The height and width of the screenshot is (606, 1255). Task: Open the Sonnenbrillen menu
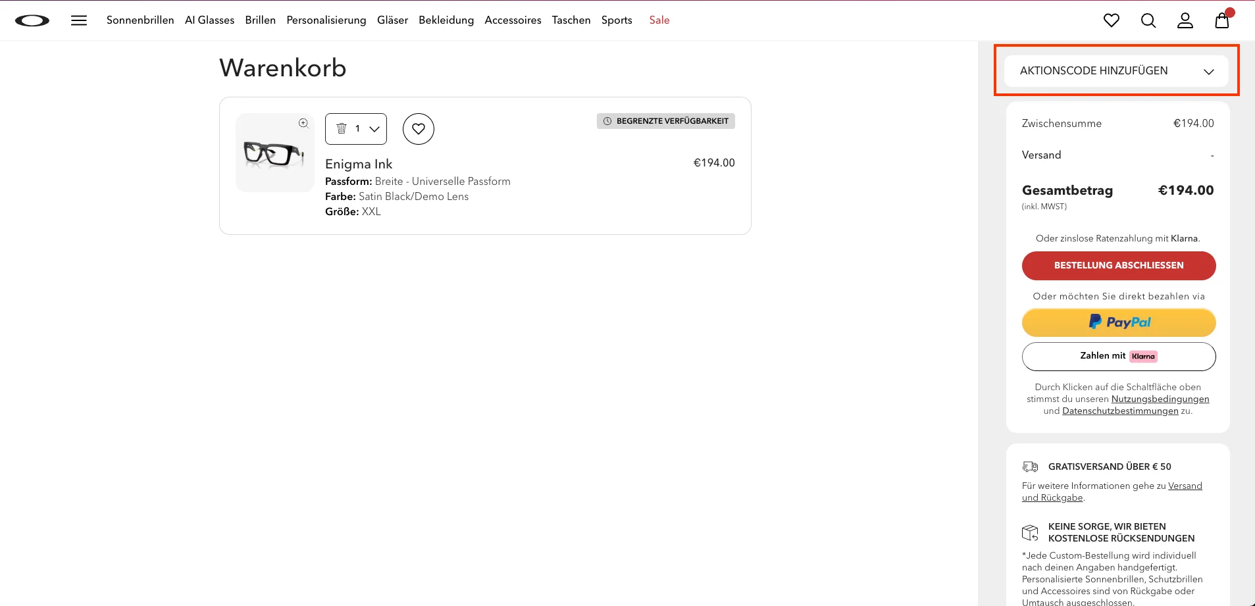[x=140, y=20]
